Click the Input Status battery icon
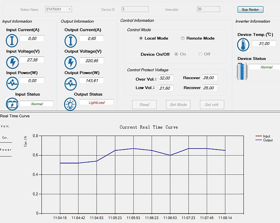280x223 pixels. pos(12,104)
